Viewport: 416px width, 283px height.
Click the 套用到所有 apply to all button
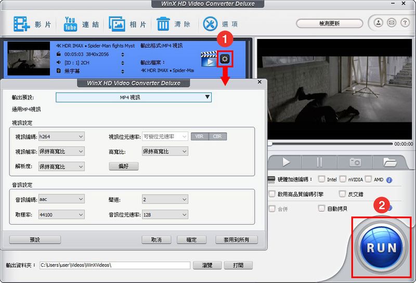[237, 240]
